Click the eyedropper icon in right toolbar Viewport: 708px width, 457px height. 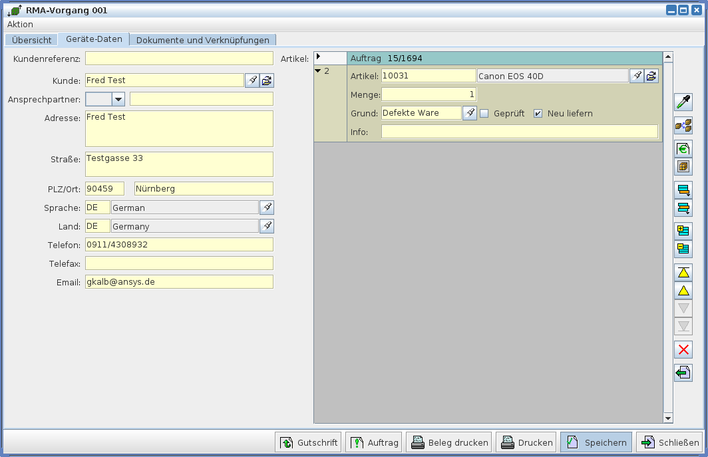683,102
